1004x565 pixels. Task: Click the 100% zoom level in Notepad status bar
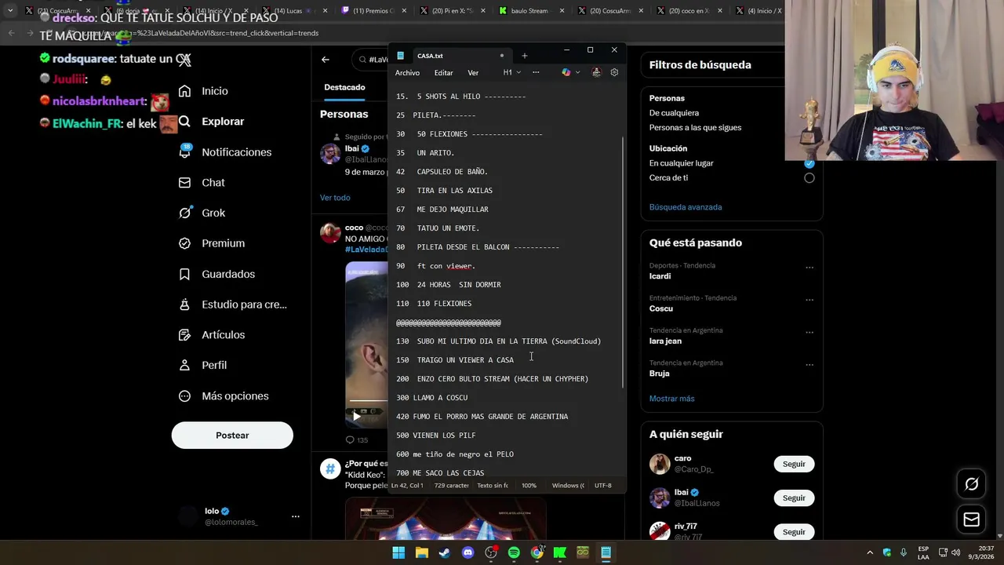tap(529, 486)
